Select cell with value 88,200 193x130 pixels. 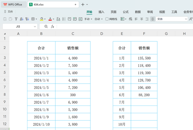(x=144, y=95)
